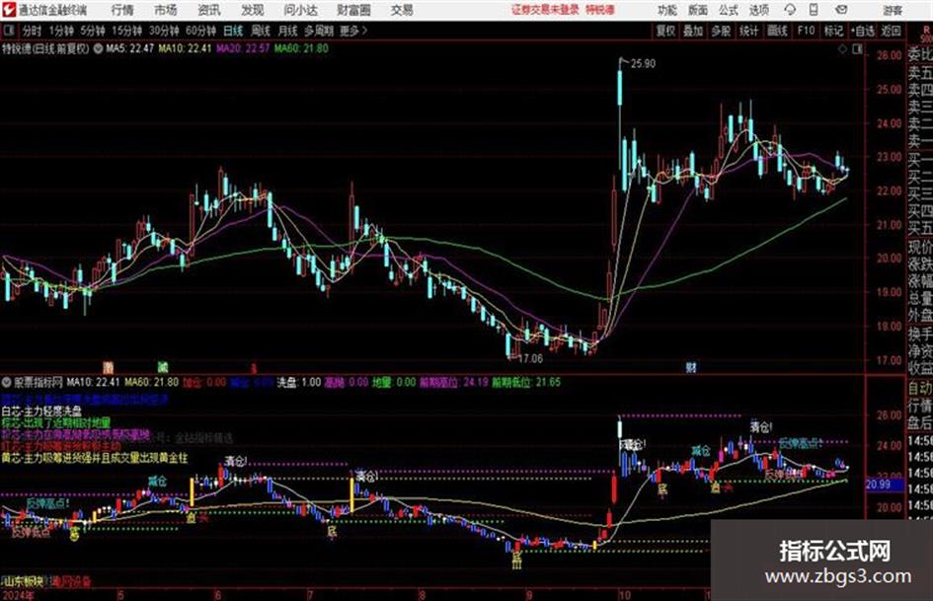
Task: Open the 市场 menu
Action: click(x=166, y=10)
